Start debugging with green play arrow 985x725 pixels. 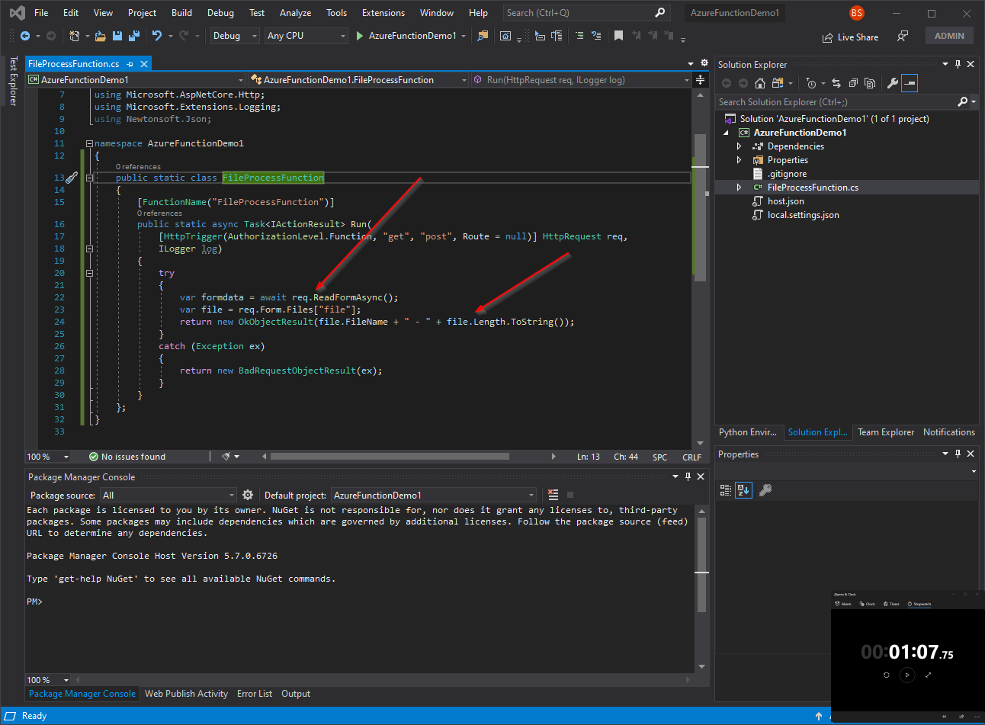tap(359, 36)
